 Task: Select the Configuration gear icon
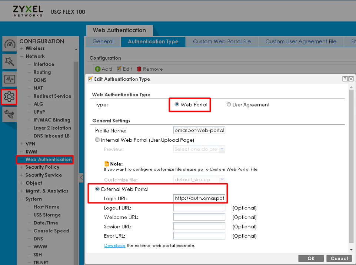(x=9, y=97)
